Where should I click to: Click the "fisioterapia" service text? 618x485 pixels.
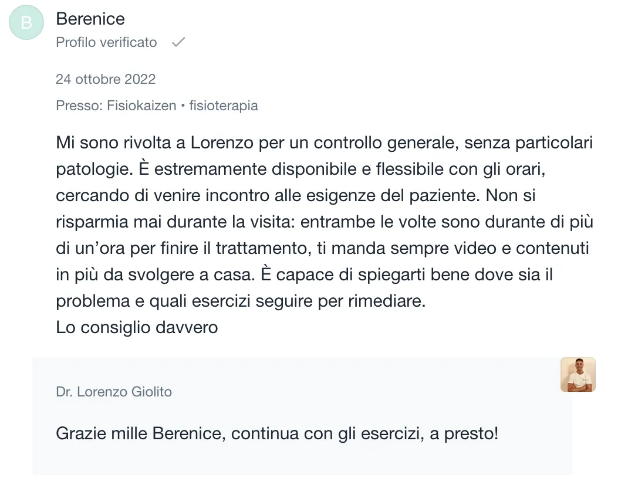pyautogui.click(x=224, y=106)
